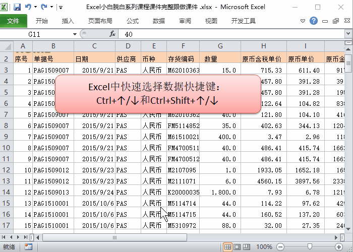Click the zoom out minus button

pos(280,247)
